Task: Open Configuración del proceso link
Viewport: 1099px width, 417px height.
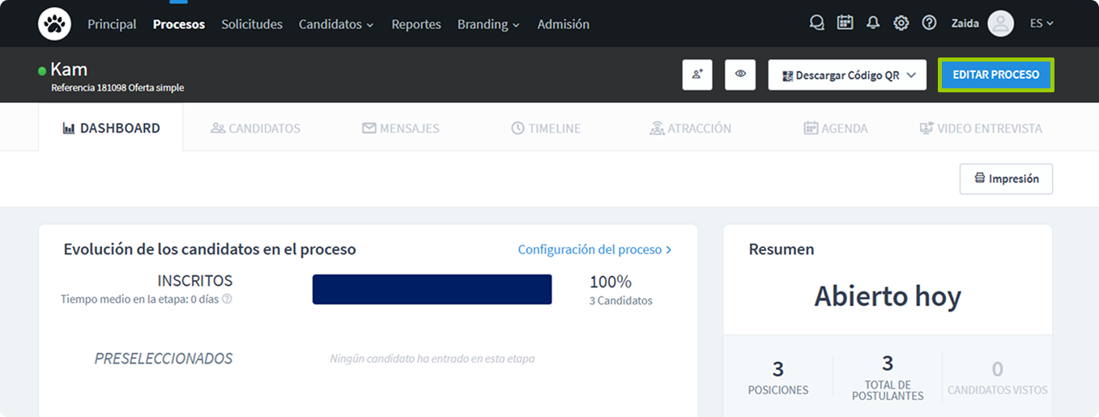Action: pyautogui.click(x=594, y=249)
